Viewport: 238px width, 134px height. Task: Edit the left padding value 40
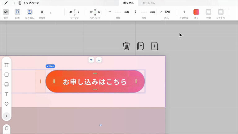[x=91, y=12]
